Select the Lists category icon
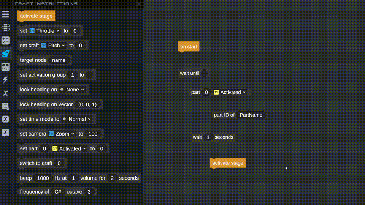Screen dimensions: 365x205 coord(5,106)
